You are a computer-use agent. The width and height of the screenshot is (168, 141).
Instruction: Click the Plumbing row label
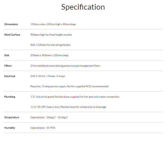click(10, 97)
